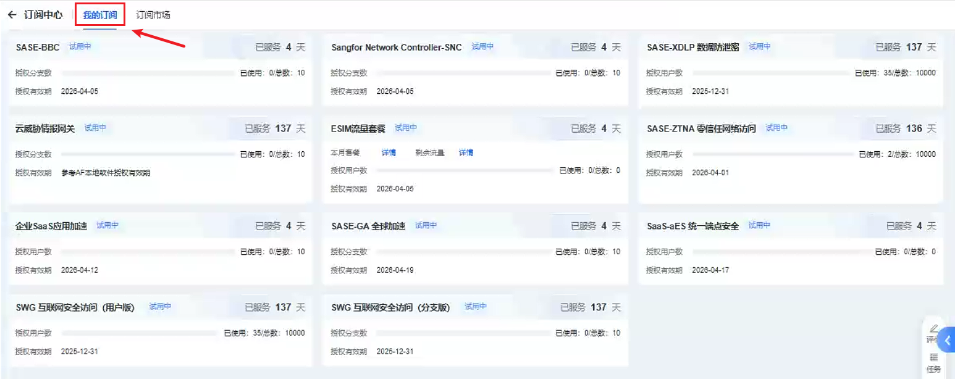
Task: Click the SASE-GA 全球加速 usage progress bar
Action: tap(463, 251)
